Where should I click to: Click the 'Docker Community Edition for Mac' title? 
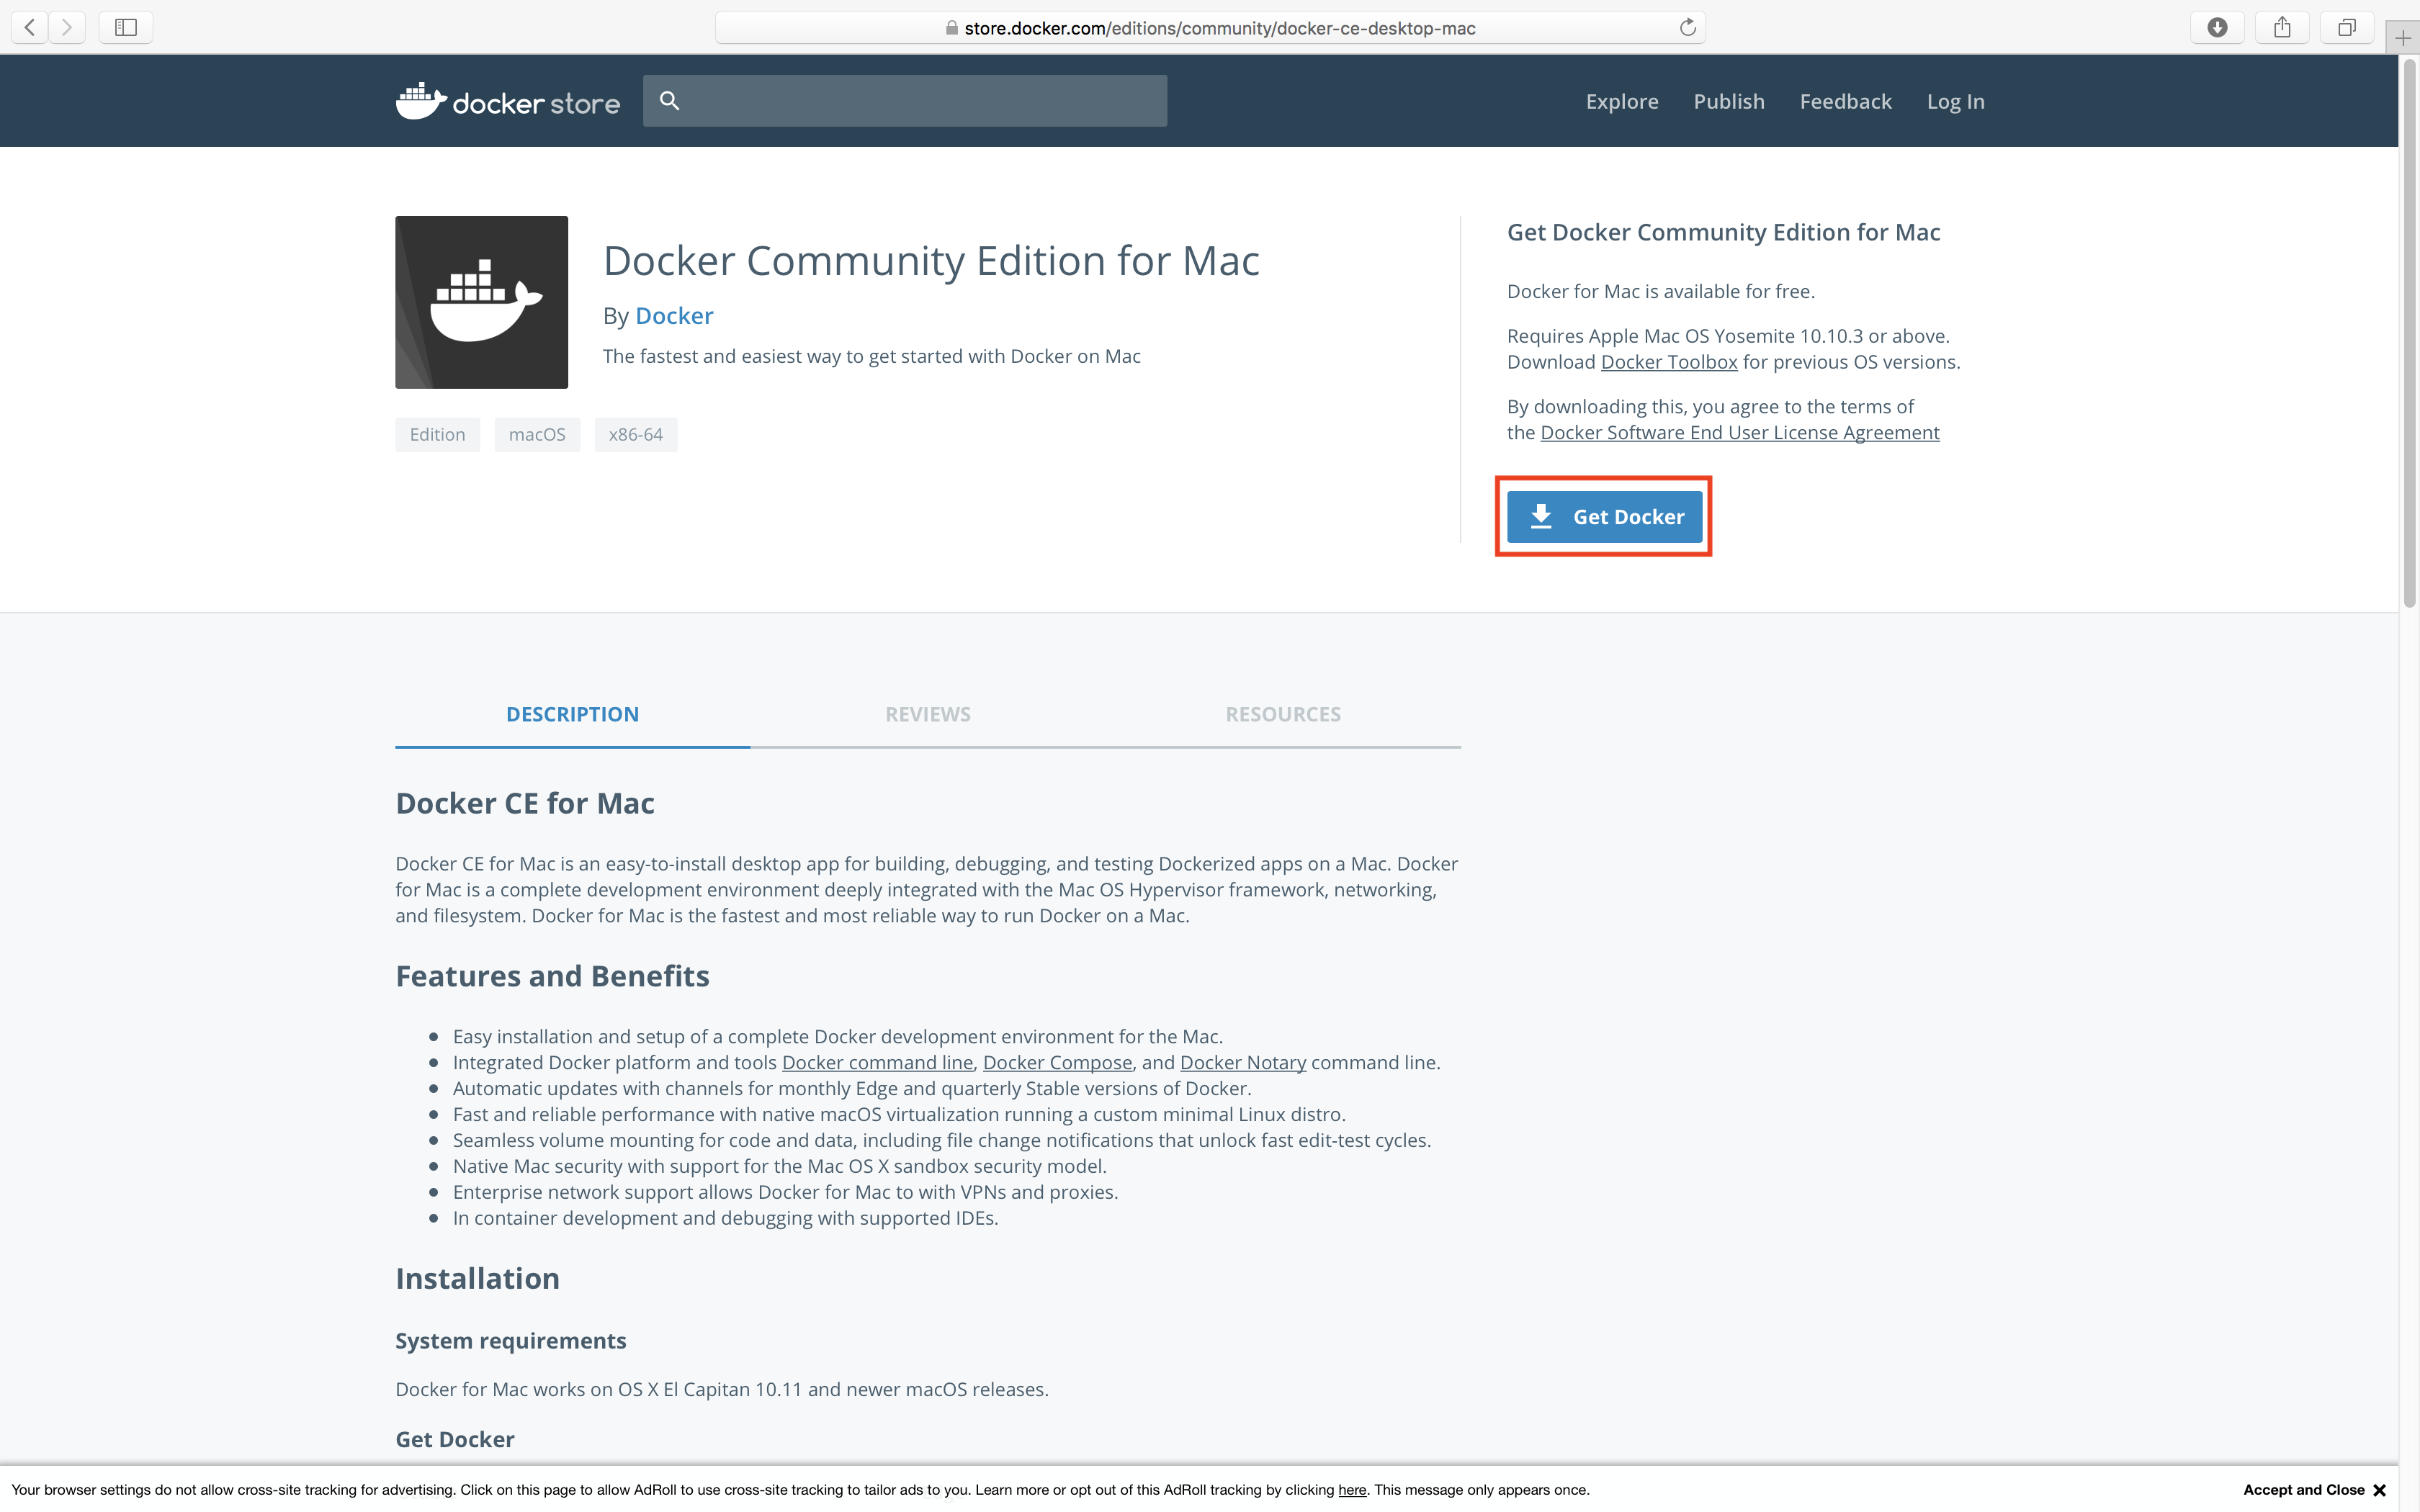[931, 261]
